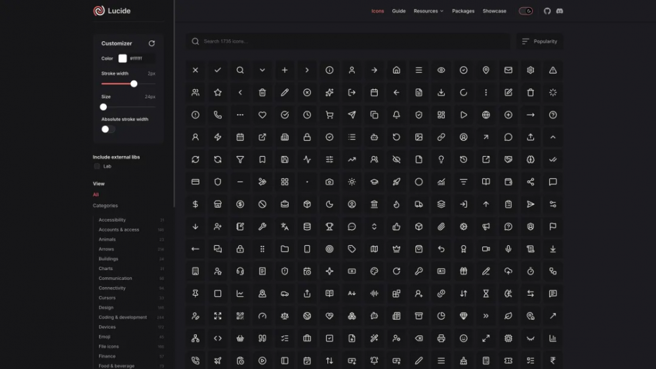Screen dimensions: 656x369
Task: Select the eye icon
Action: point(441,70)
